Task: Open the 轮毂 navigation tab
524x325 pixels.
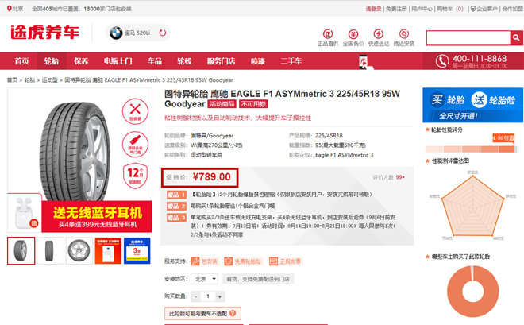Action: (184, 61)
